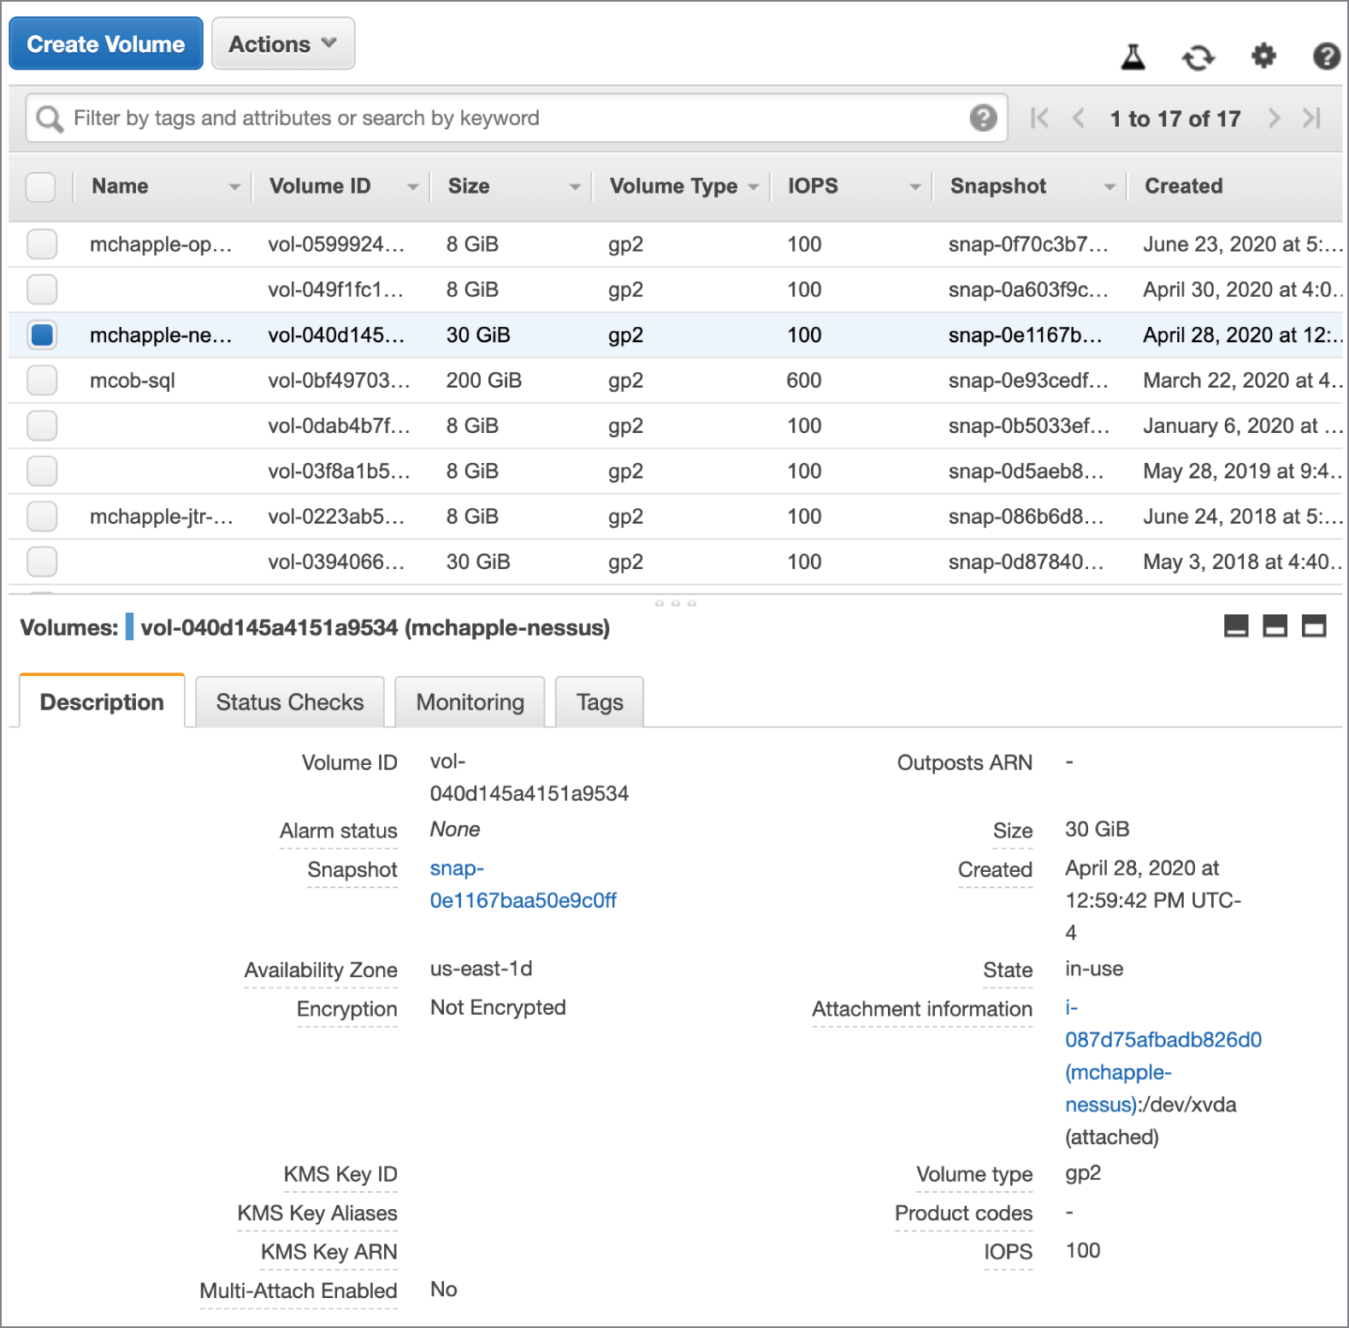Click the search magnifier icon

coord(50,119)
